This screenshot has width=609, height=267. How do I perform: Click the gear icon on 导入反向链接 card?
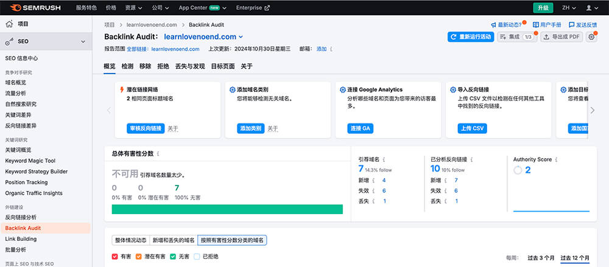tap(453, 89)
